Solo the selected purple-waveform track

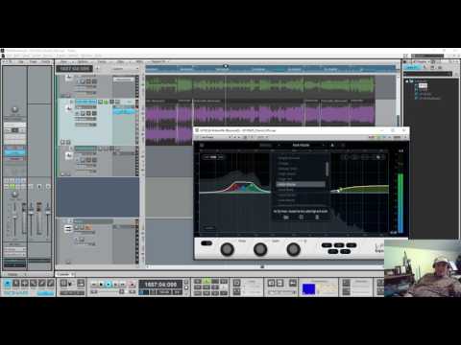106,102
